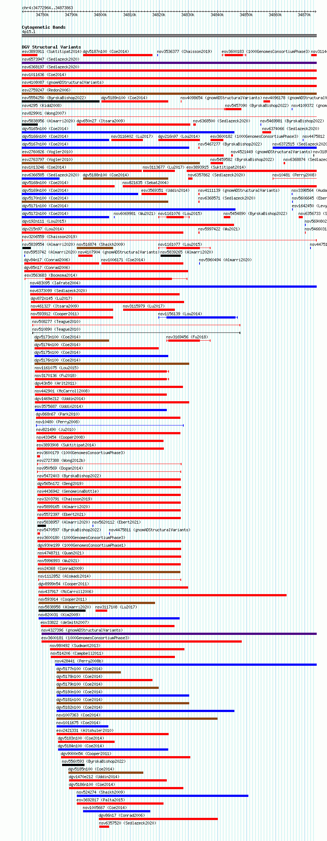Click nsv428441 (Perry2008b) label
Image resolution: width=327 pixels, height=841 pixels.
point(79,661)
